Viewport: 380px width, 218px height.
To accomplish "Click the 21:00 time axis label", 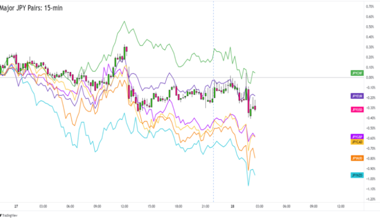I will tap(205, 206).
